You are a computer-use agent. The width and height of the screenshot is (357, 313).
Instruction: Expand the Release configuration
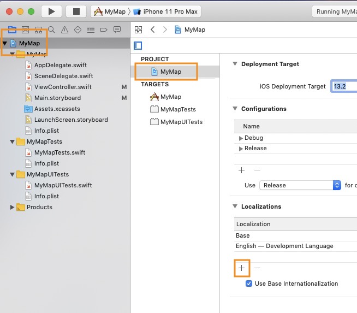tap(241, 149)
